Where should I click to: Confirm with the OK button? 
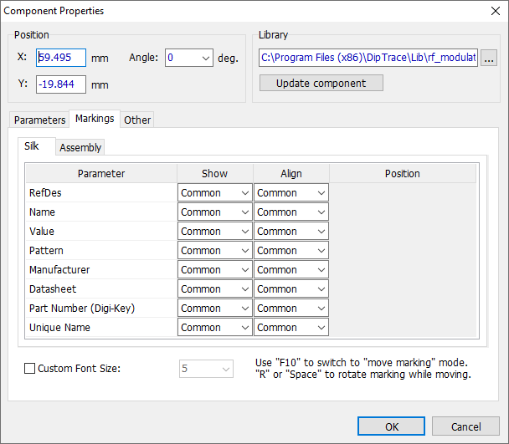click(x=392, y=426)
